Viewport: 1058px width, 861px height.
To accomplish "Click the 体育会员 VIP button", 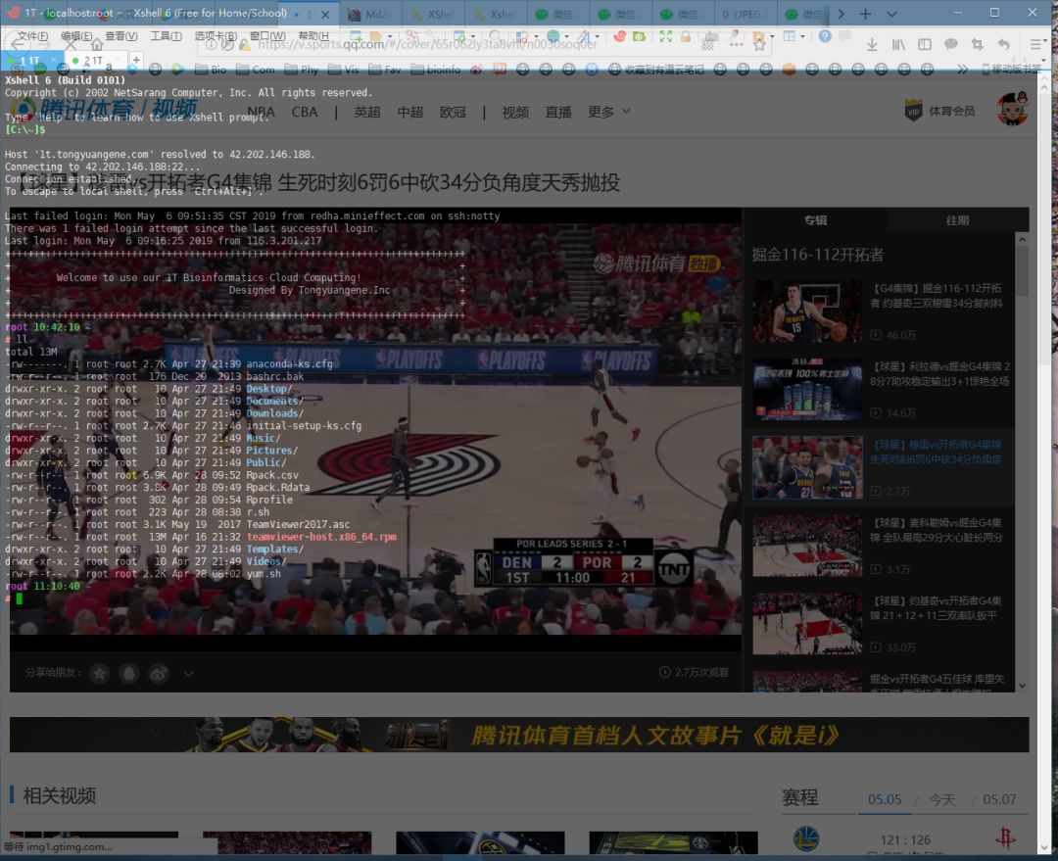I will coord(939,111).
